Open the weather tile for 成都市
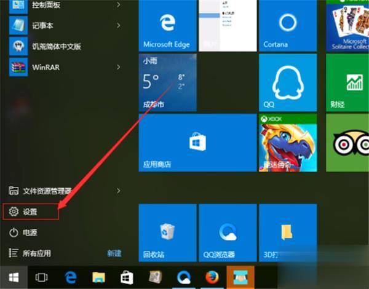This screenshot has width=369, height=289. 167,82
